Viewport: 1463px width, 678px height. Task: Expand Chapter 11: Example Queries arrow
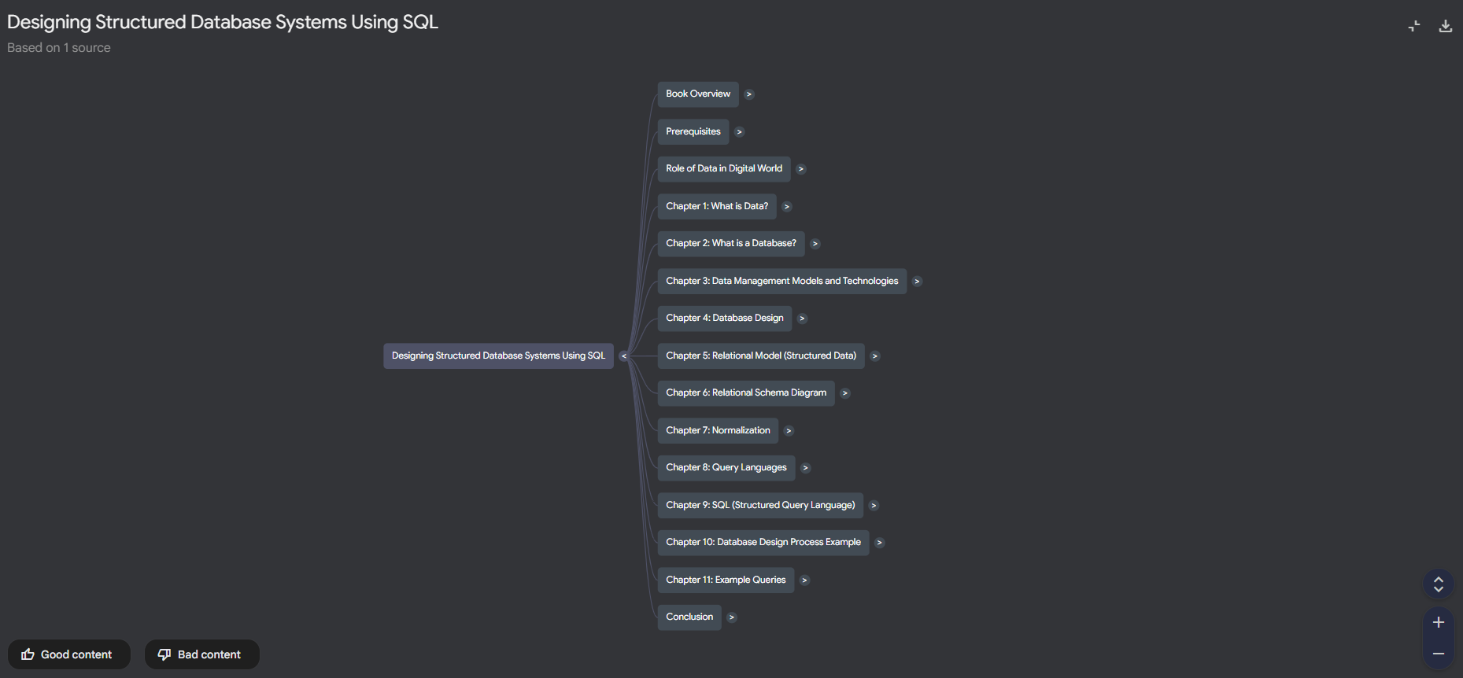click(x=804, y=580)
